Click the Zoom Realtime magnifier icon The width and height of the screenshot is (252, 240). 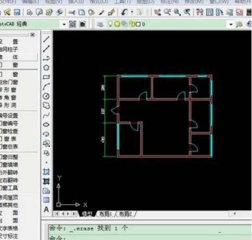pyautogui.click(x=167, y=12)
